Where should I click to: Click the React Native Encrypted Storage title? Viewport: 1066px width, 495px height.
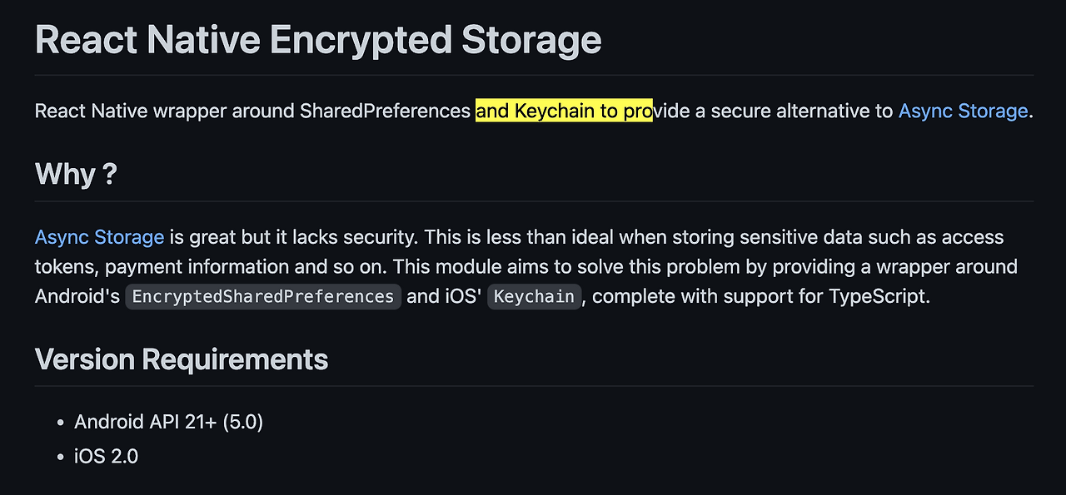pos(318,39)
